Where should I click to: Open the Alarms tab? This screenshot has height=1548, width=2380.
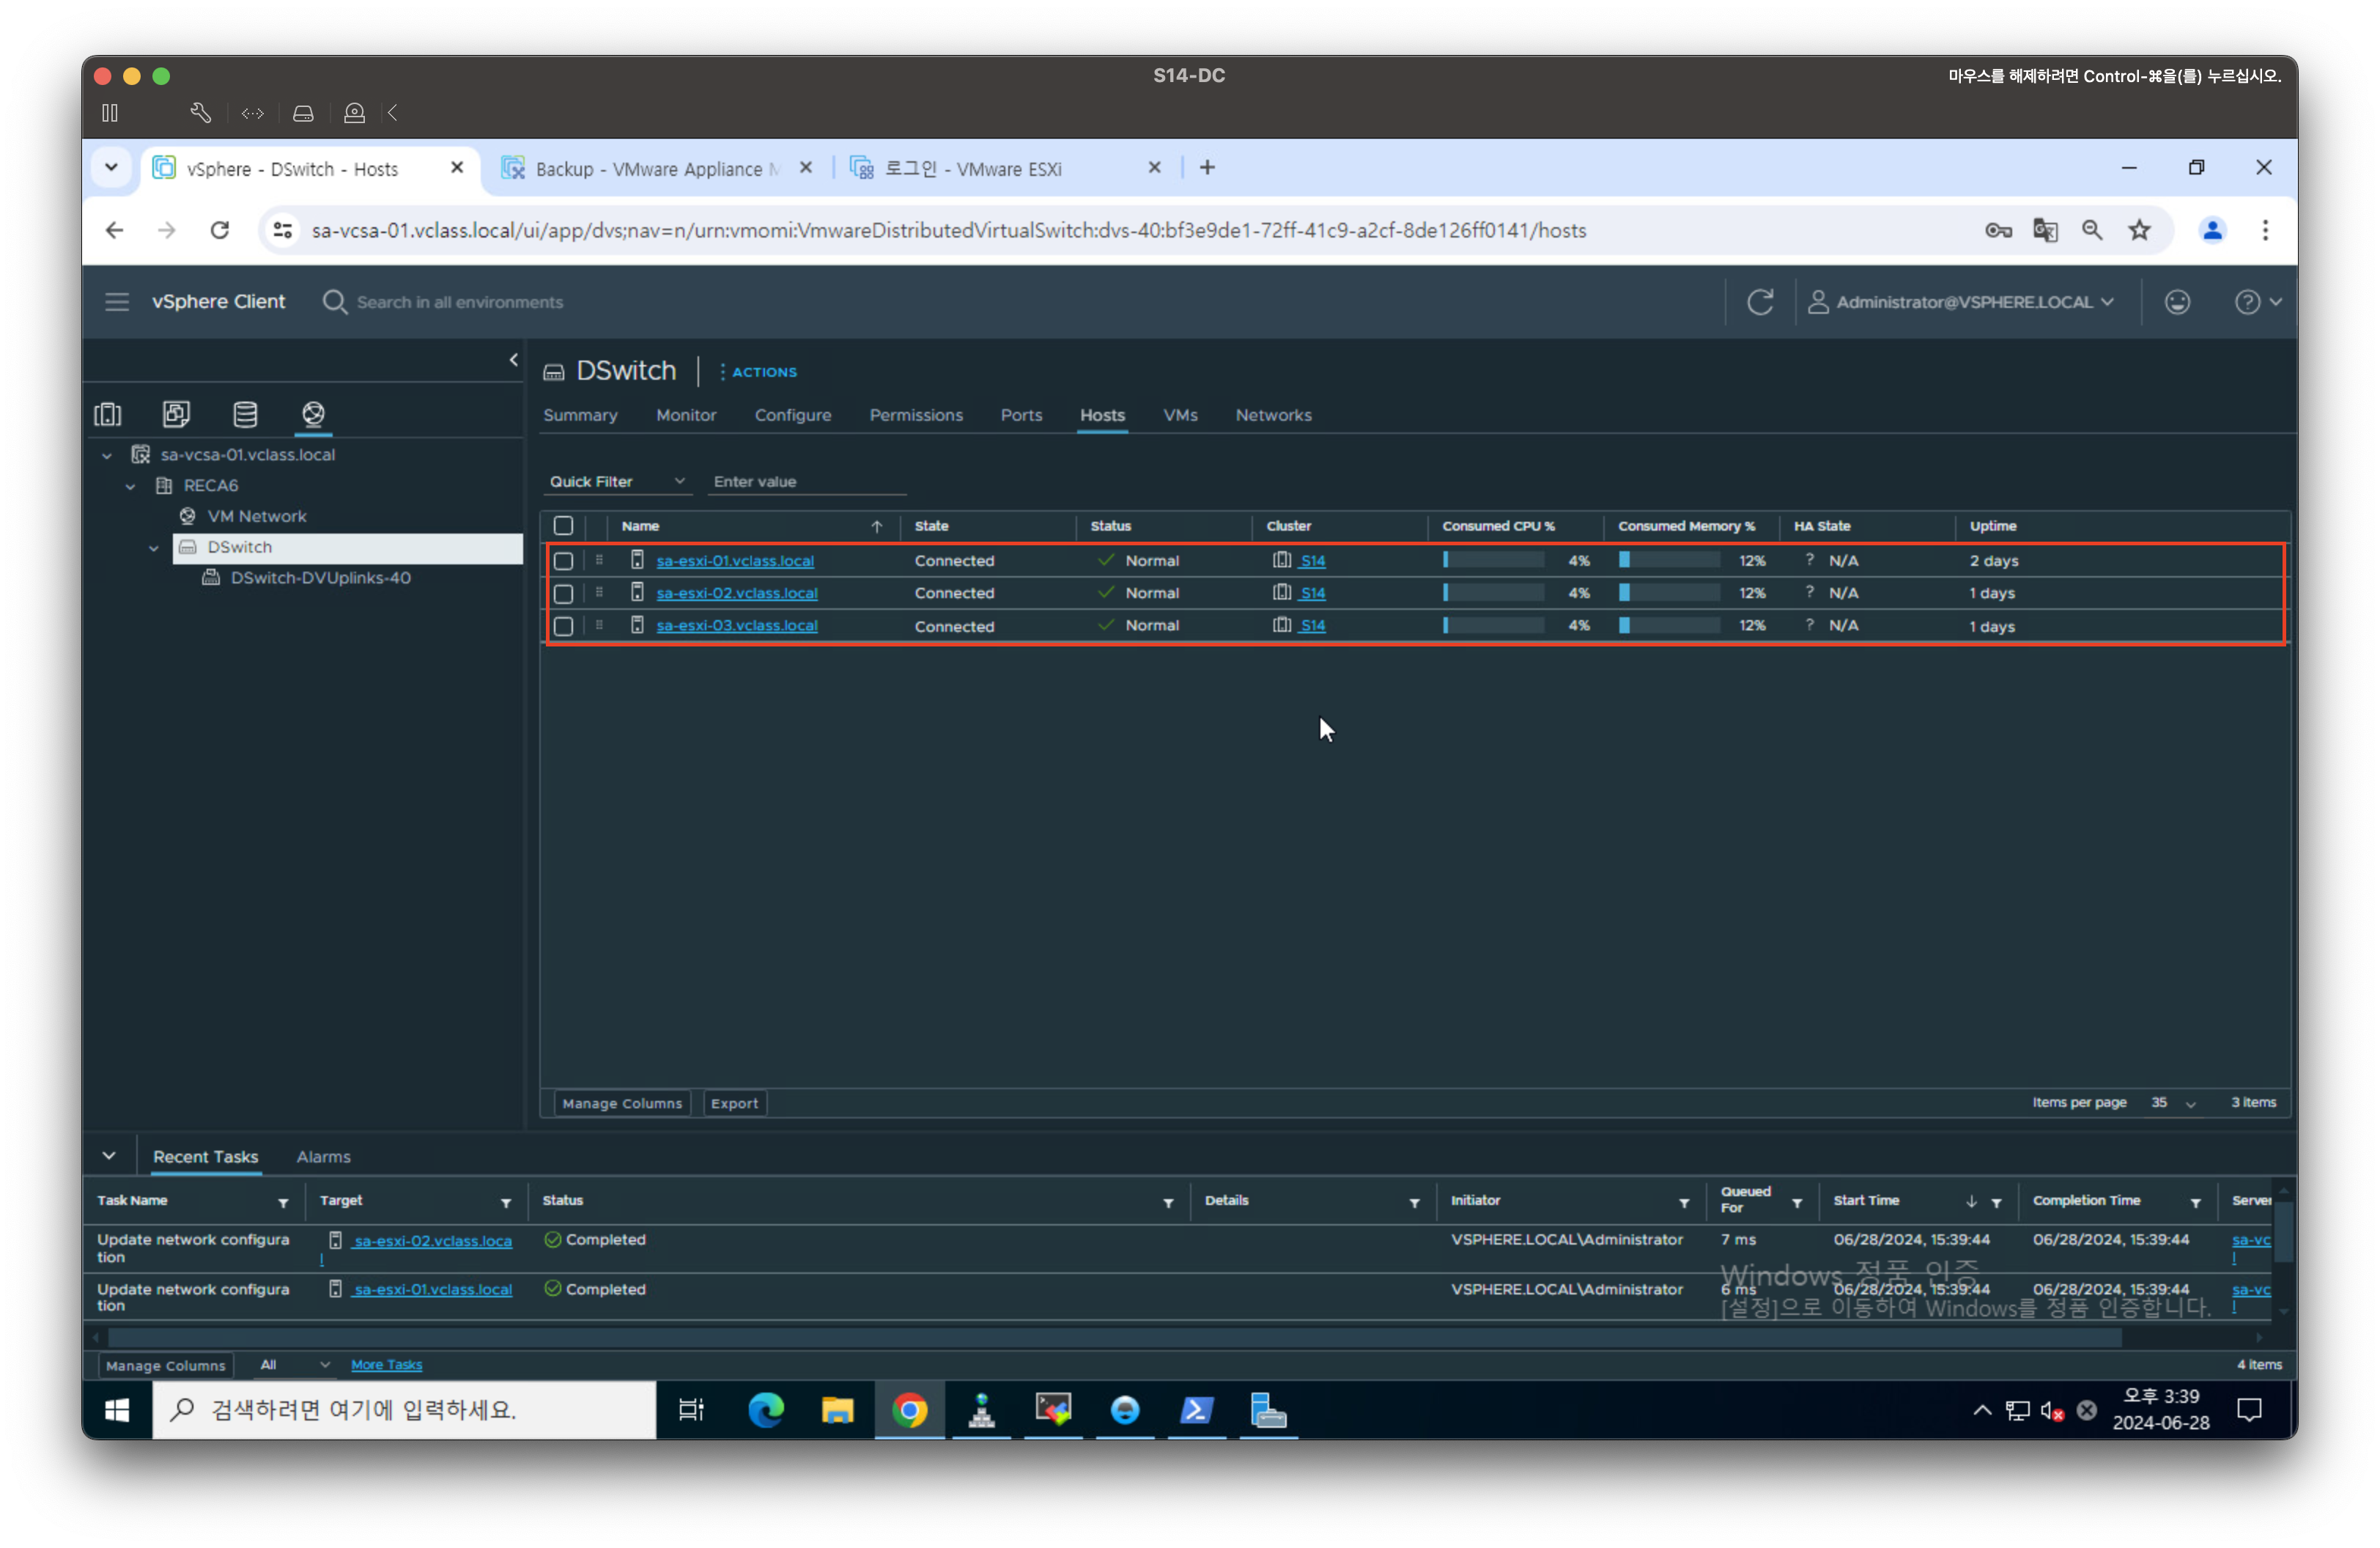[x=323, y=1157]
